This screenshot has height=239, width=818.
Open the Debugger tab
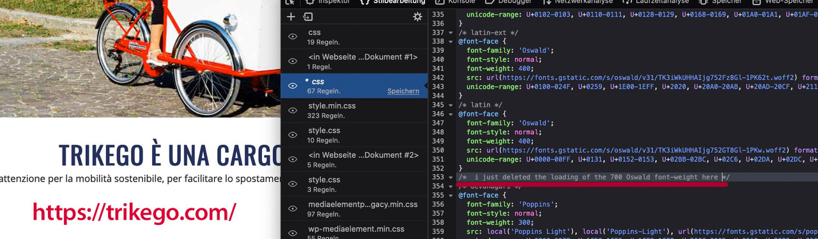click(x=509, y=3)
